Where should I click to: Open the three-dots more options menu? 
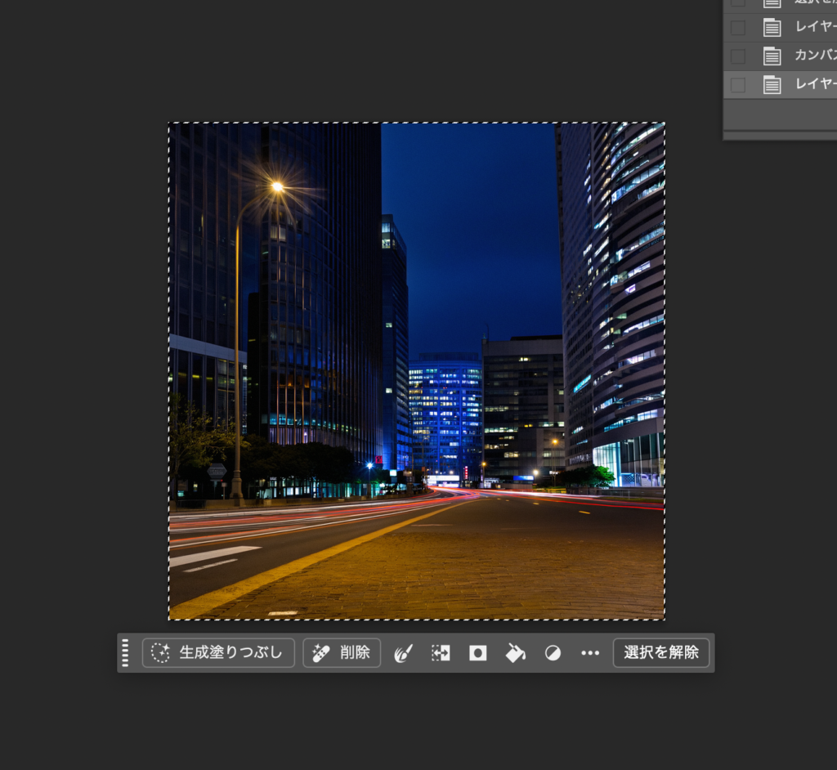pos(590,653)
